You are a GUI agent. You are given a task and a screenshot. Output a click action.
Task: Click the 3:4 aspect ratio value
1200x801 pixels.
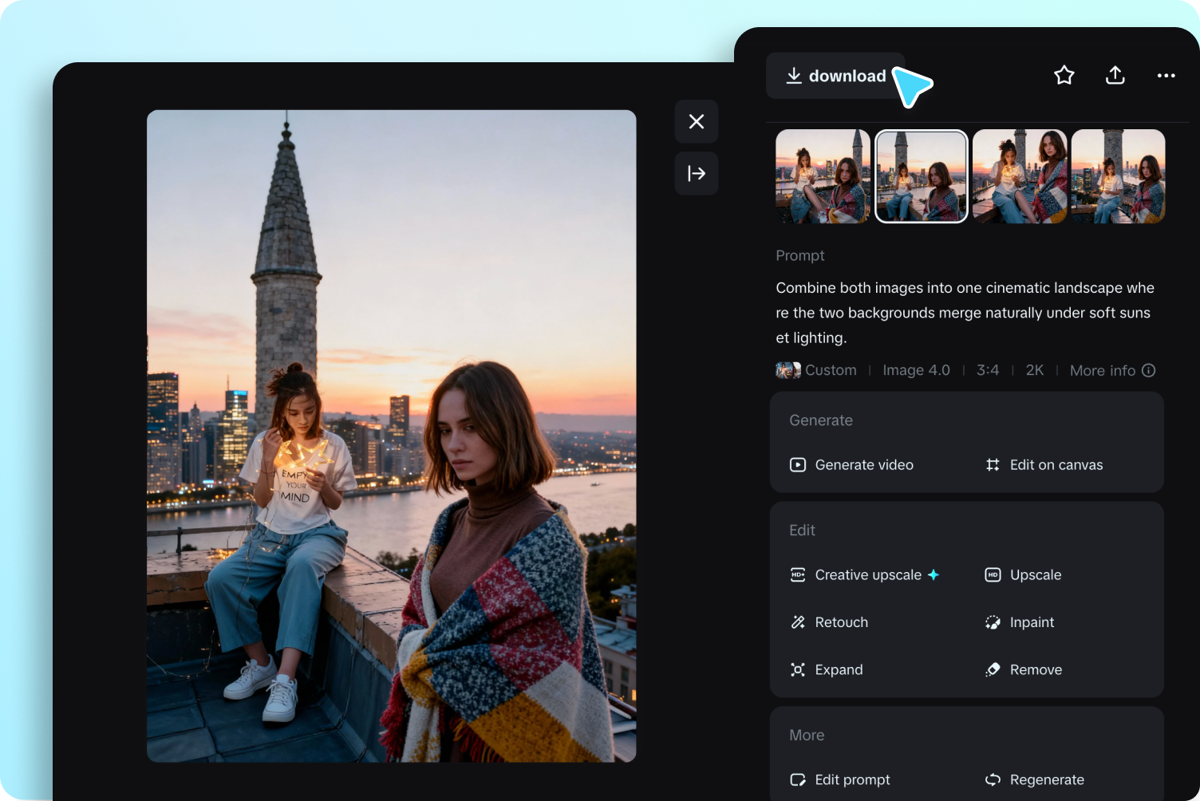(988, 370)
